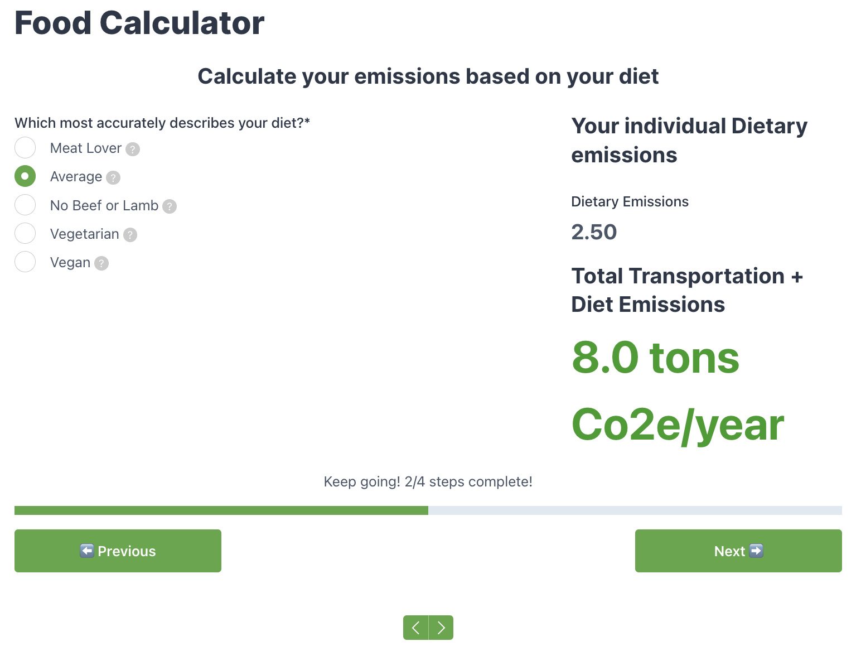The height and width of the screenshot is (646, 861).
Task: Click the help icon beside Meat Lover
Action: (133, 149)
